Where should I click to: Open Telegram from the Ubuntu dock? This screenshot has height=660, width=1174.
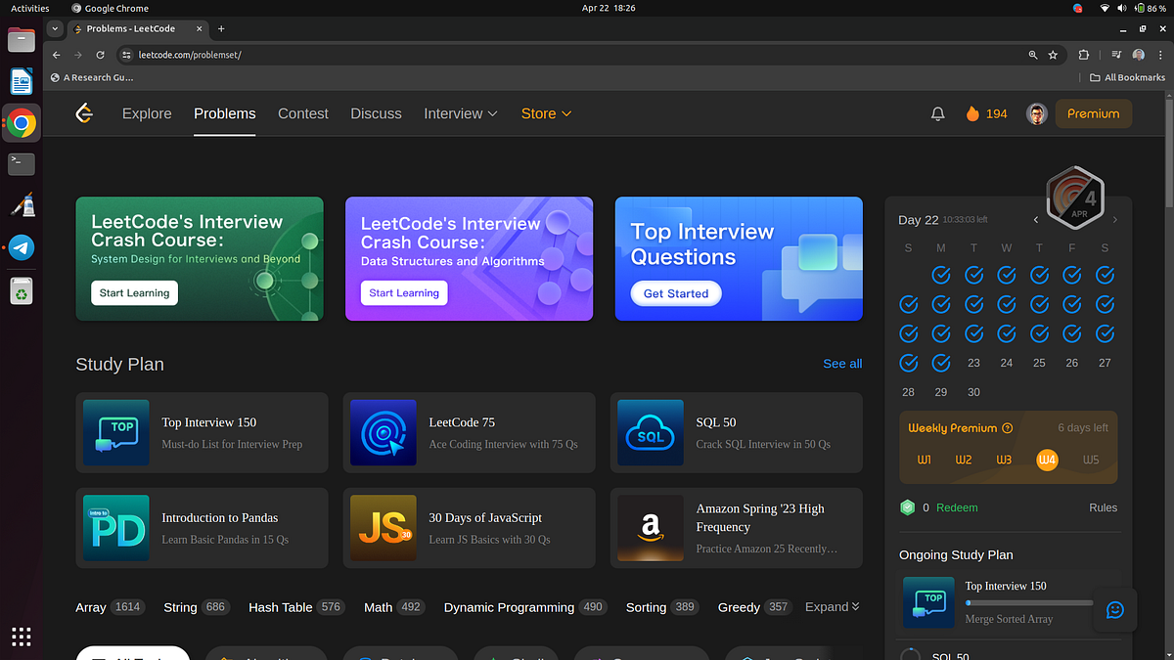point(21,247)
